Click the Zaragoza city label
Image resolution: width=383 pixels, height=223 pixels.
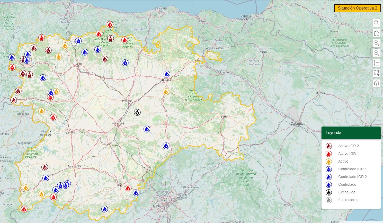point(298,124)
